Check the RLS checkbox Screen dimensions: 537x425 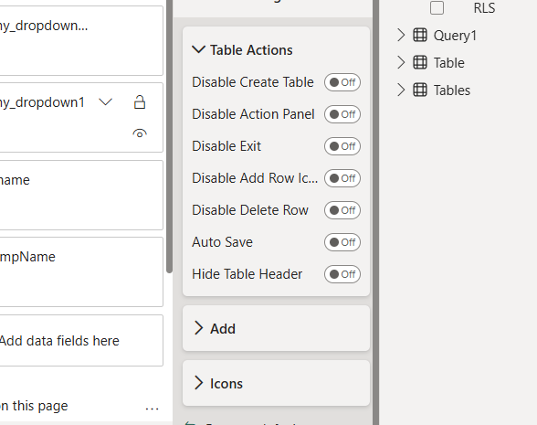(x=437, y=7)
